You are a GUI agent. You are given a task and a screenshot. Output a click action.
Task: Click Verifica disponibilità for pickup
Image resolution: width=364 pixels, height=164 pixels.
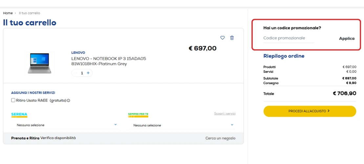click(58, 138)
